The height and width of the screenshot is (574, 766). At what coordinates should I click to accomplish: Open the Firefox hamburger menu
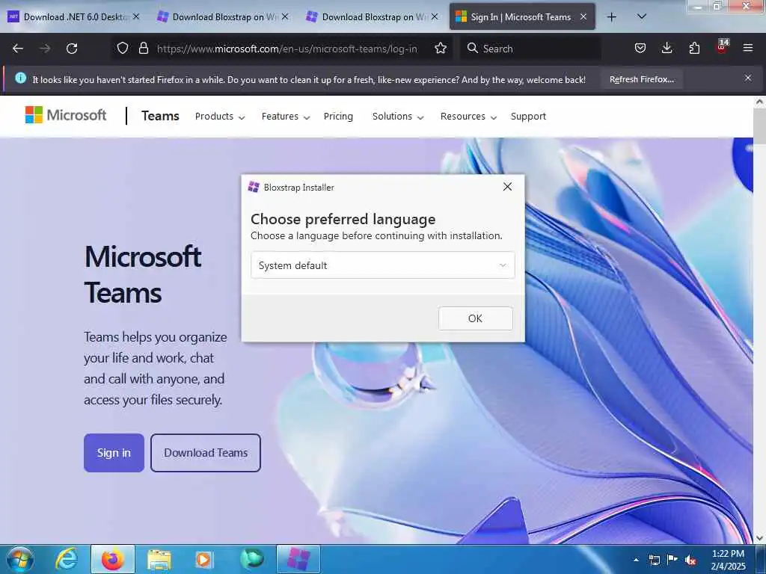click(x=748, y=49)
